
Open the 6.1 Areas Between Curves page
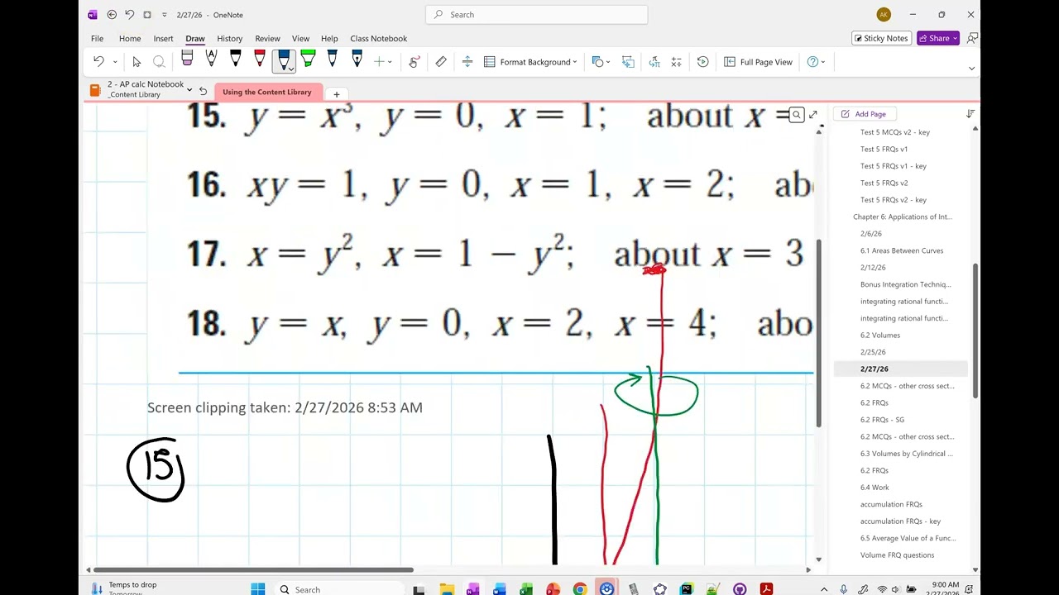pyautogui.click(x=901, y=250)
